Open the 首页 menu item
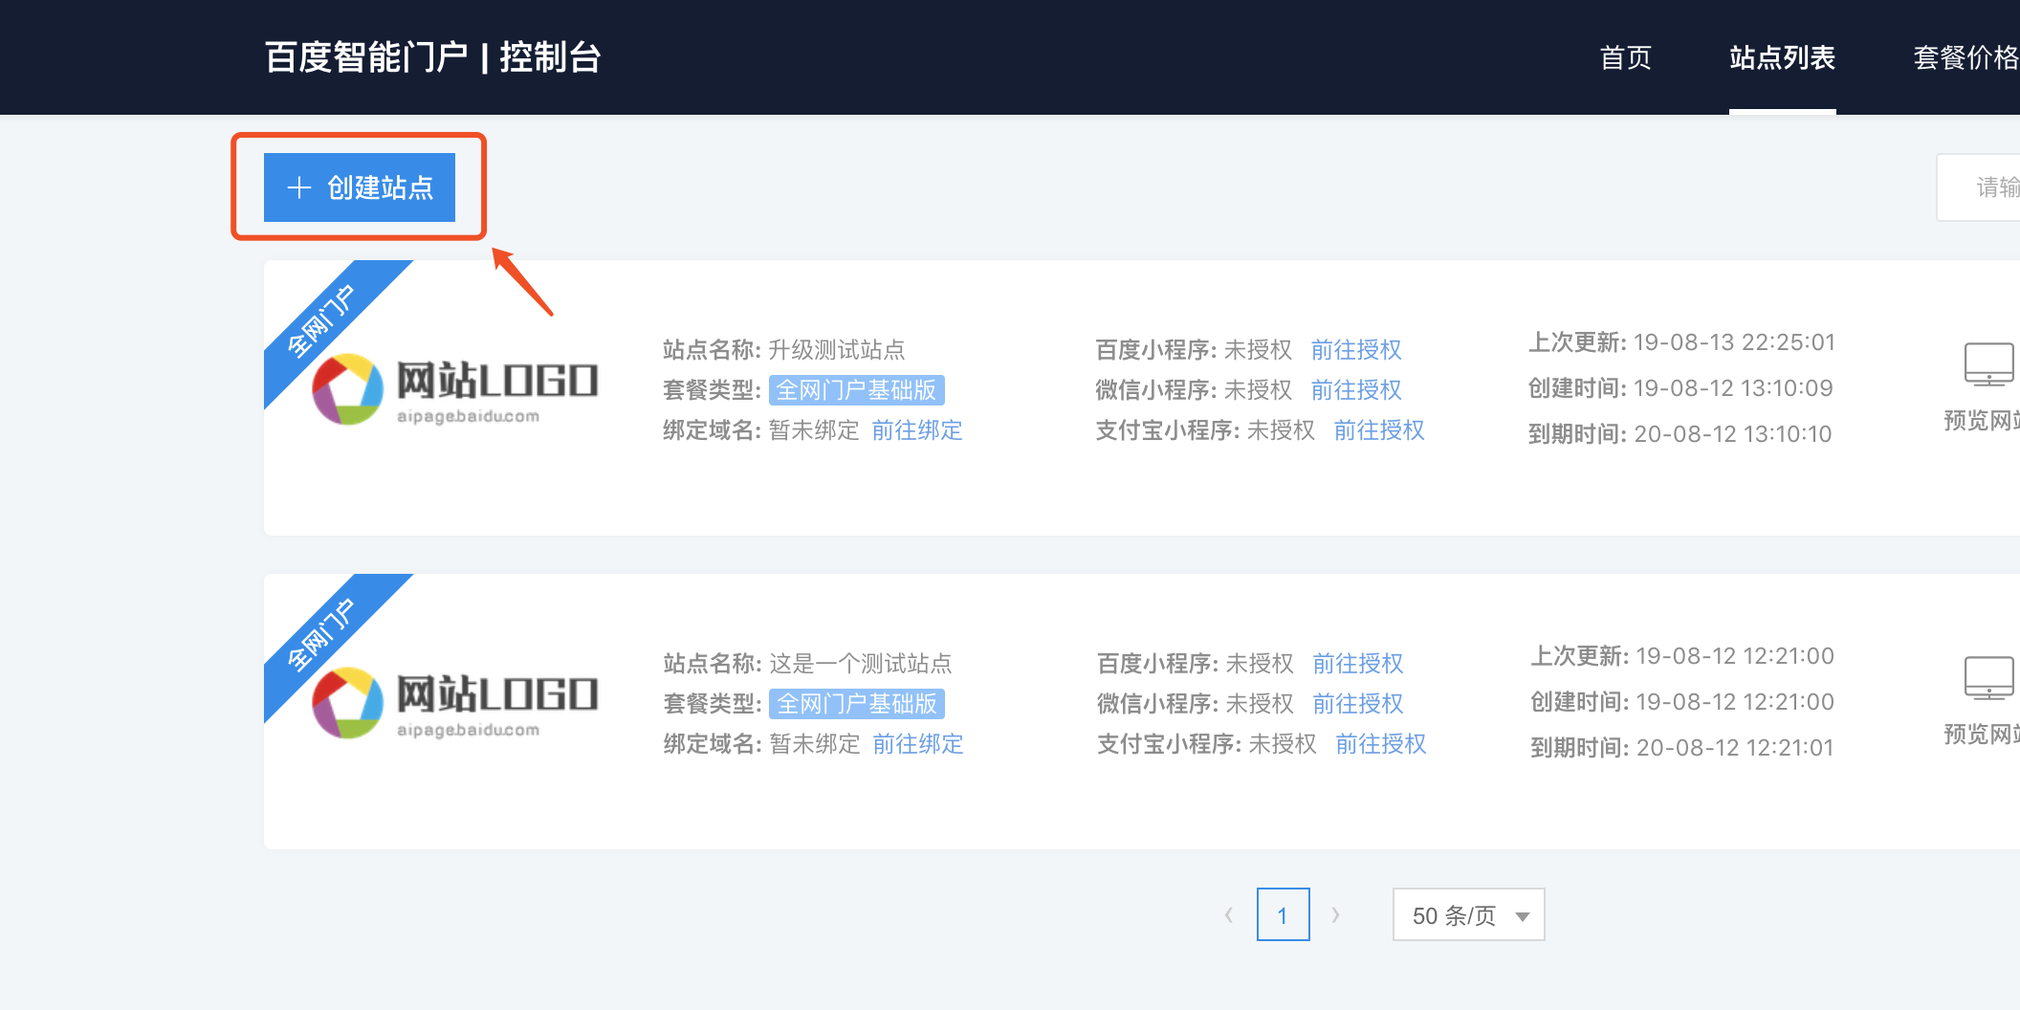This screenshot has height=1010, width=2020. coord(1625,57)
